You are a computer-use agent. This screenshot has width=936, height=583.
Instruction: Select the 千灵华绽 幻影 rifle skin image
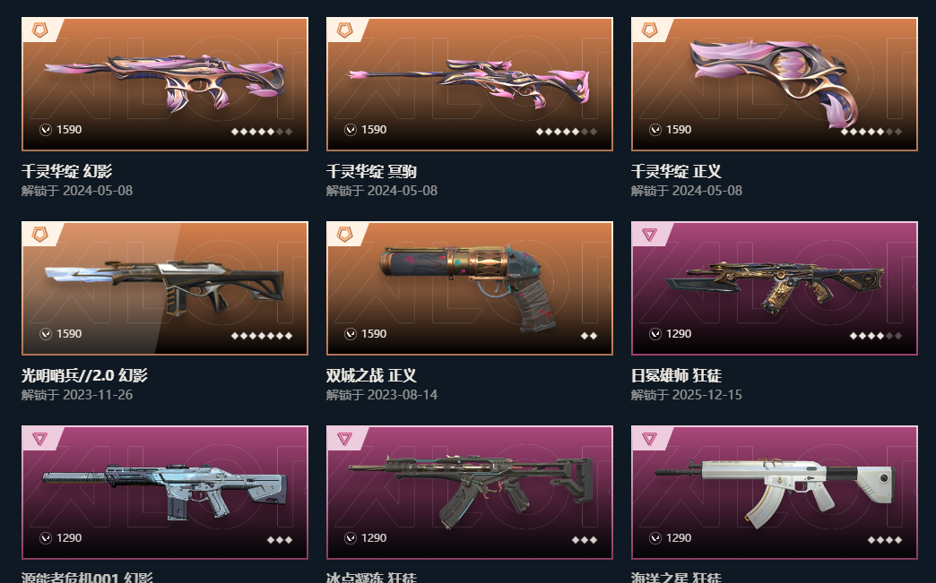point(165,81)
